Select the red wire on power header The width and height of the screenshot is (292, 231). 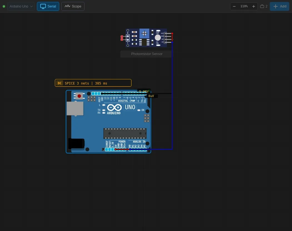click(122, 149)
